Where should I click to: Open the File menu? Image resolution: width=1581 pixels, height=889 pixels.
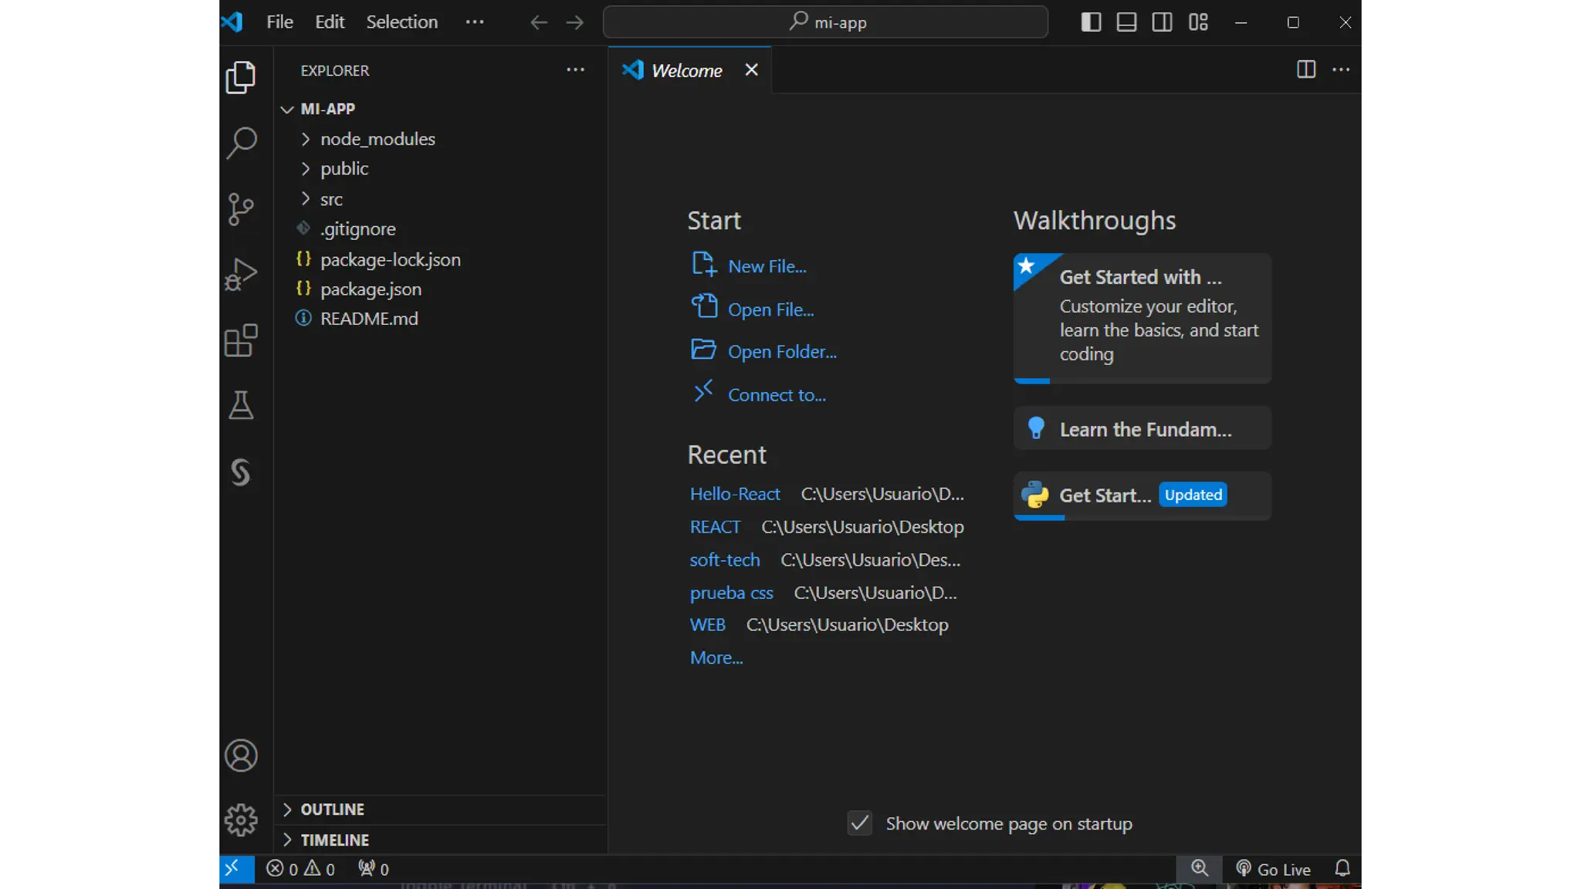coord(279,22)
